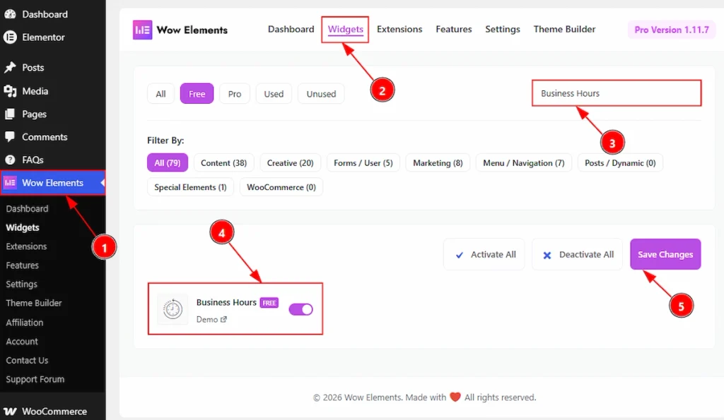Viewport: 724px width, 420px height.
Task: Filter by Posts / Dynamic (0)
Action: coord(620,163)
